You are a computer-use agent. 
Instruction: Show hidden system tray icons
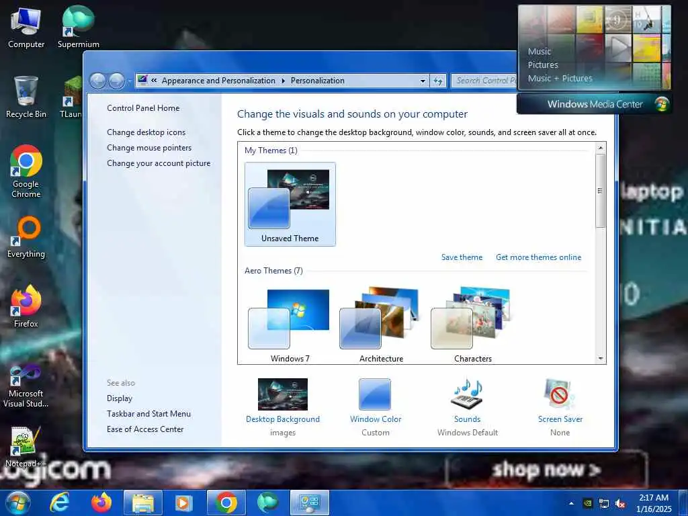point(571,503)
